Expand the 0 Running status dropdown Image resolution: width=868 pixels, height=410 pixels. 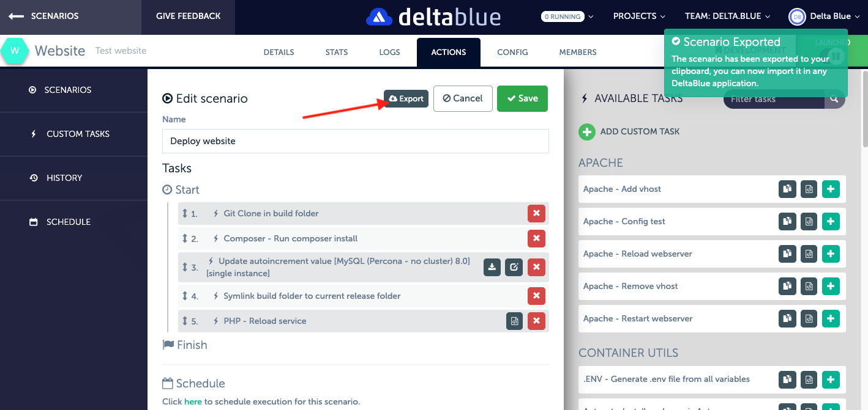[x=567, y=16]
